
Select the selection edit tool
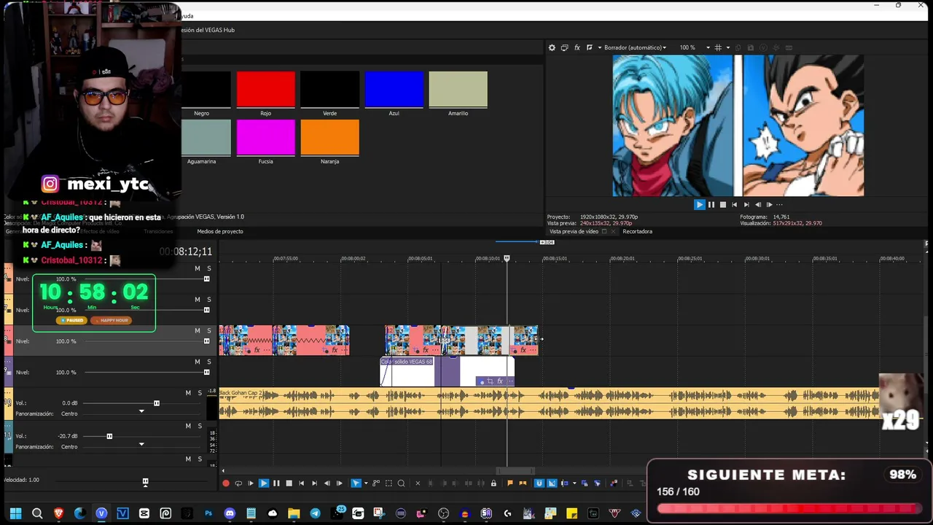coord(389,483)
